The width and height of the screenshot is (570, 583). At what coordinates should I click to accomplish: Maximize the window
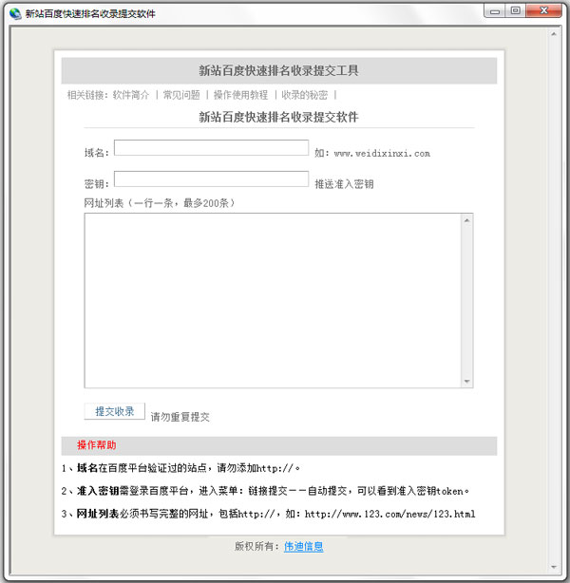point(515,10)
